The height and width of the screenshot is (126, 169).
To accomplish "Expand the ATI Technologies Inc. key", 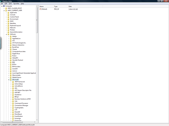I will pyautogui.click(x=8, y=43).
